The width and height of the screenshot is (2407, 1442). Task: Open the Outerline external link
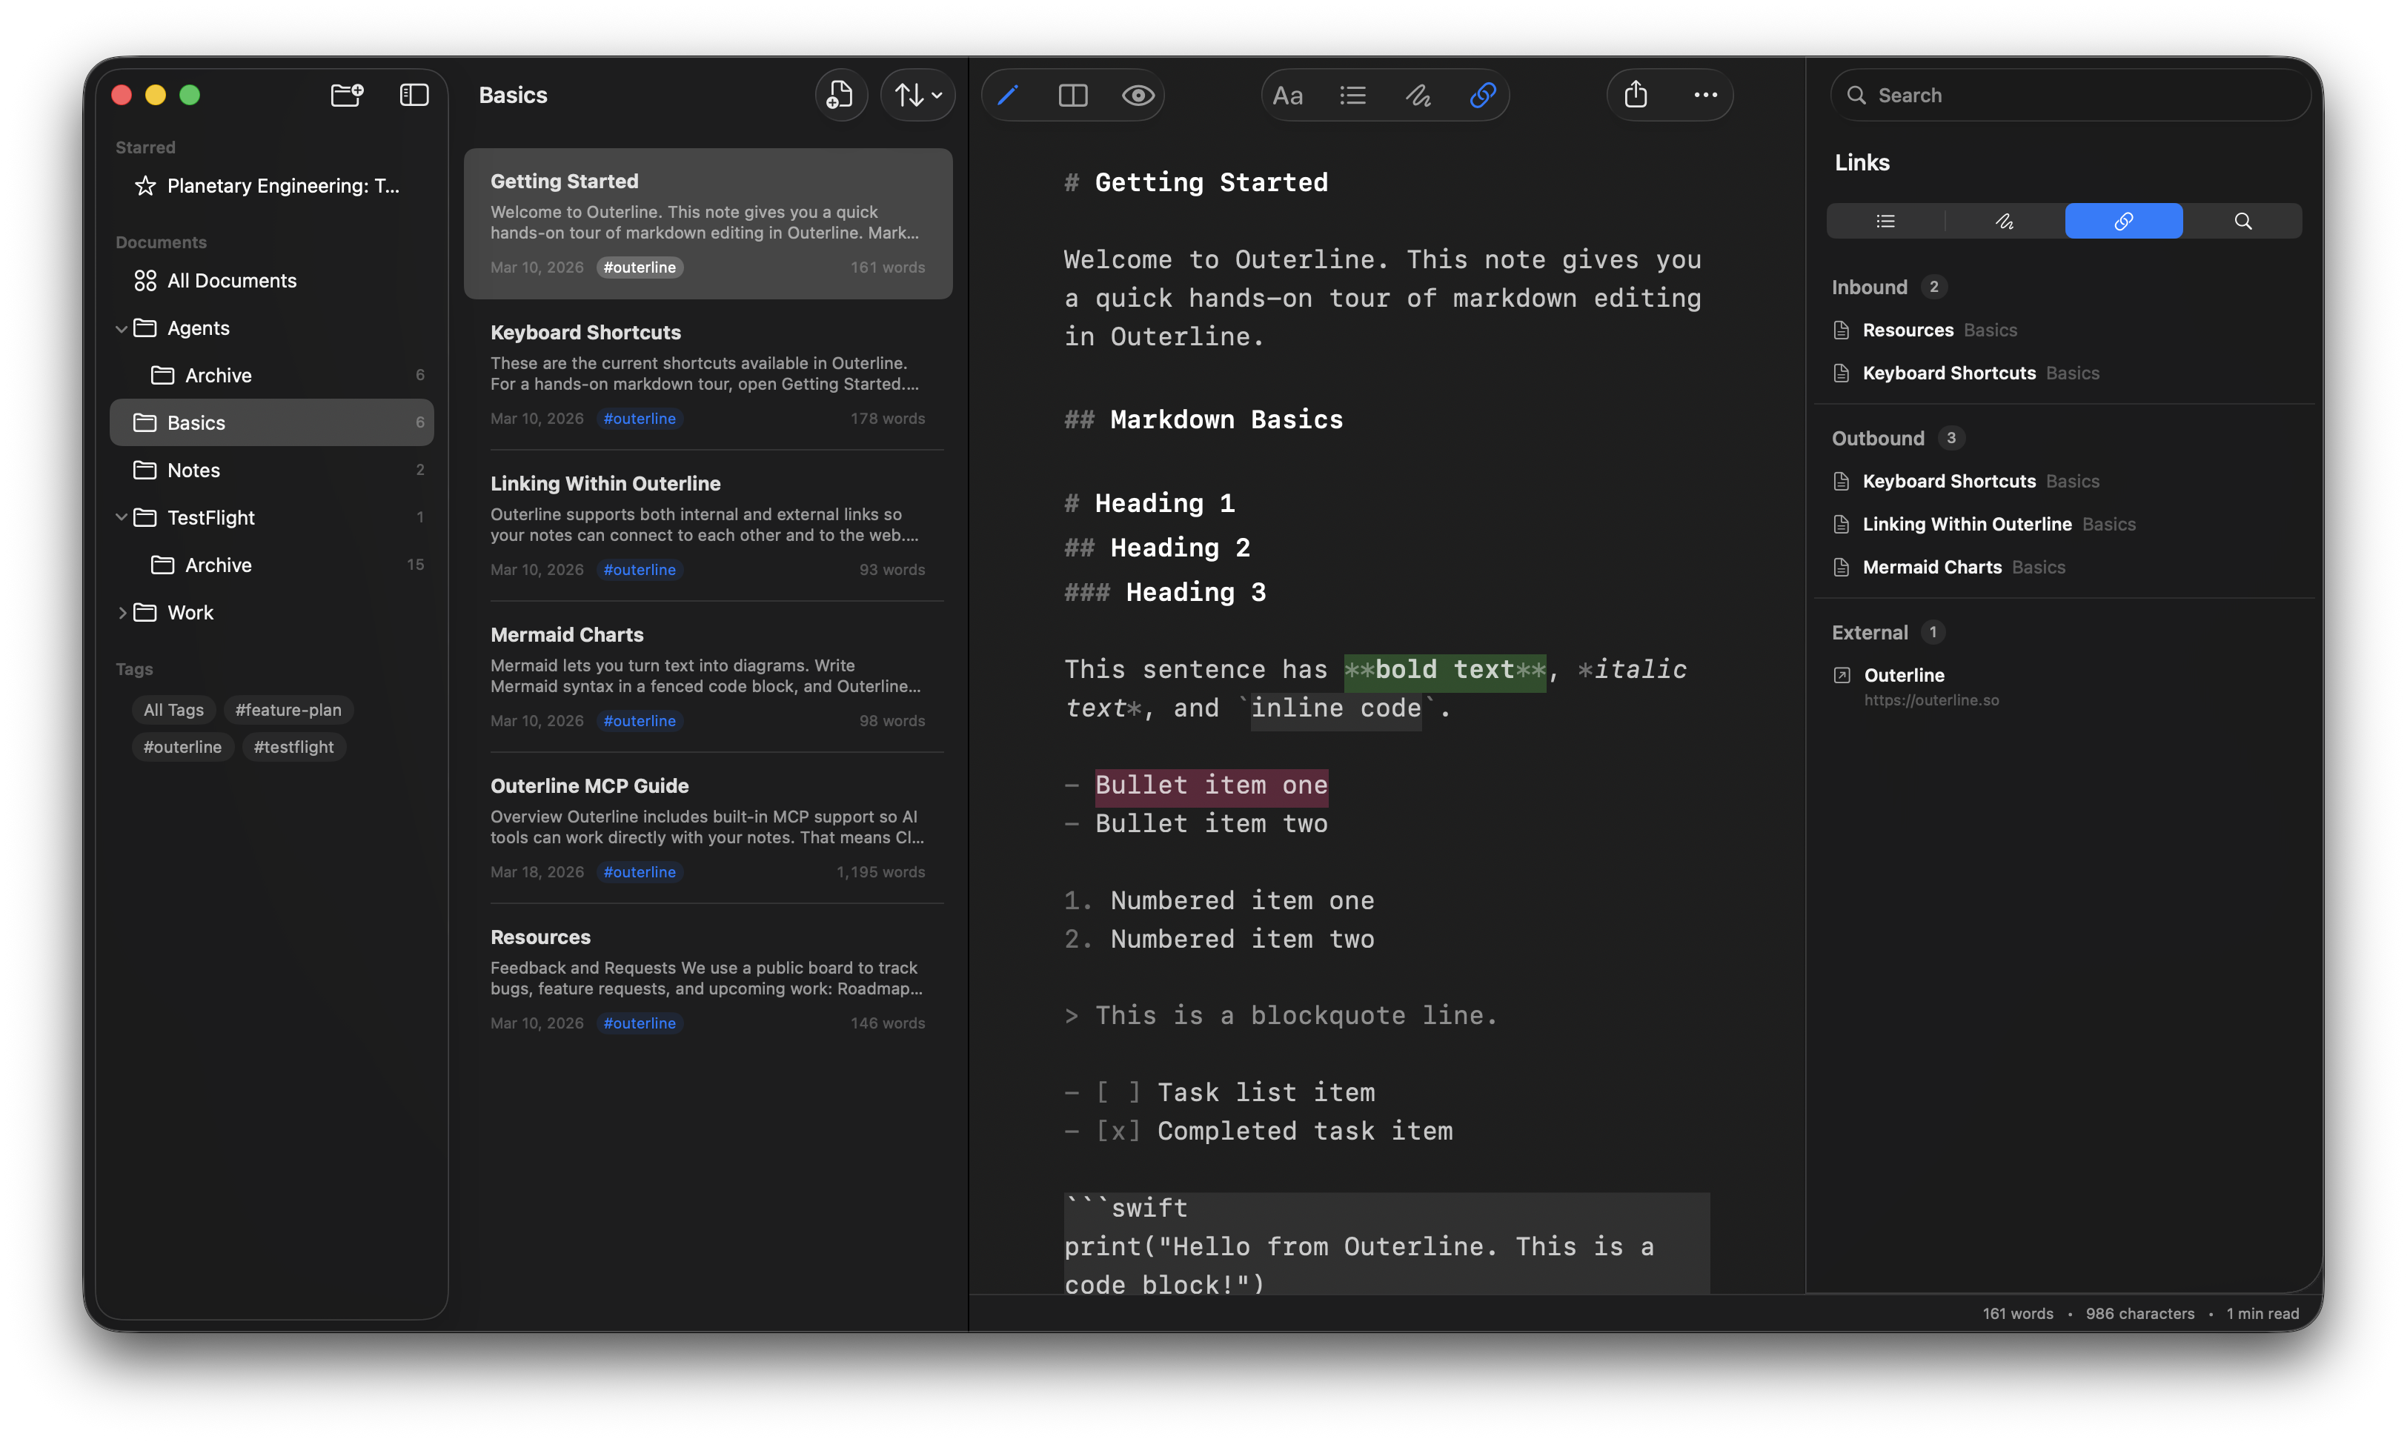click(x=1904, y=674)
